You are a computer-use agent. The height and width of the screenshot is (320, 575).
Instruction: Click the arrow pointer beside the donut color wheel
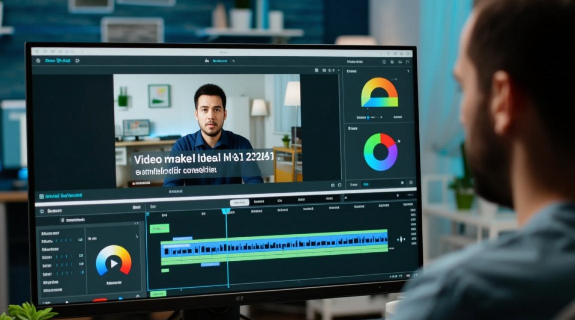point(398,141)
